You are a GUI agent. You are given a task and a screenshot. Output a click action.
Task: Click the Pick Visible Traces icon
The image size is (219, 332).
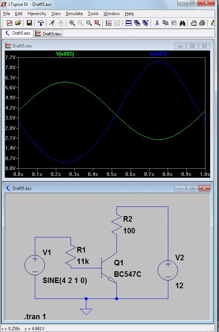tap(109, 23)
